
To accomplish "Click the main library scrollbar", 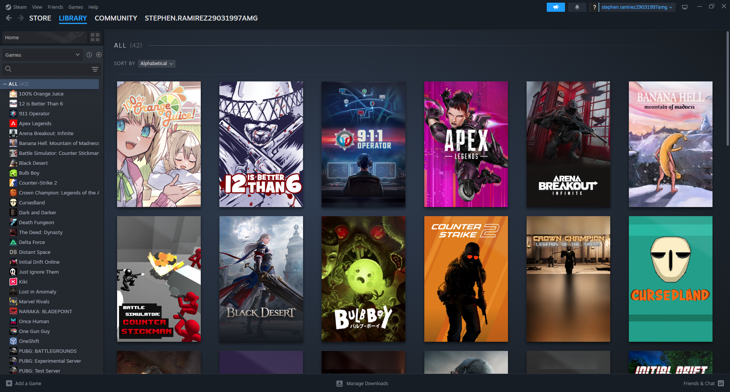I will (727, 88).
